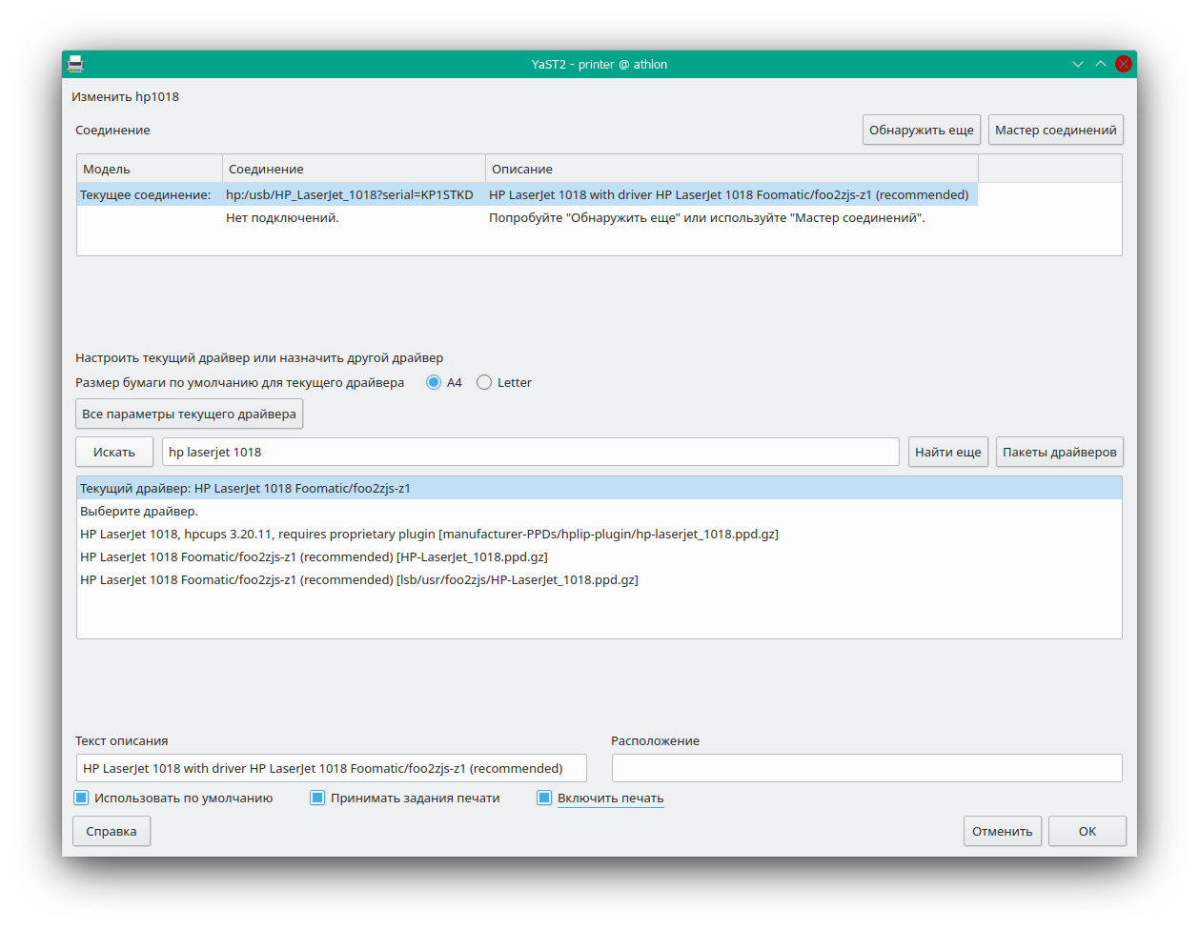Select 'Текущий драйвер: HP LaserJet 1018 Foomatic' entry
The image size is (1199, 930).
click(x=599, y=488)
